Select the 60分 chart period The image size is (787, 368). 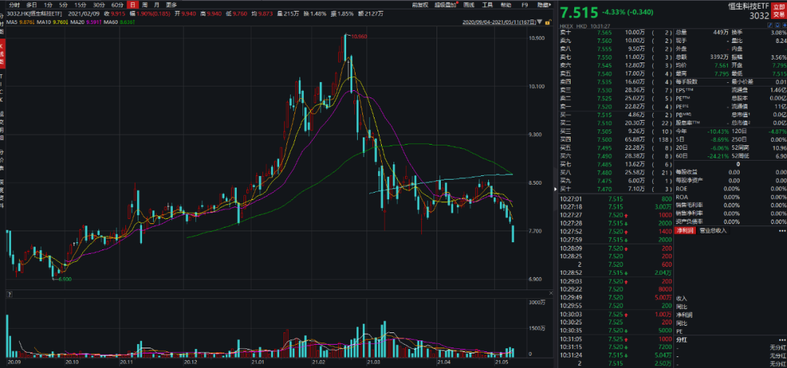(117, 4)
